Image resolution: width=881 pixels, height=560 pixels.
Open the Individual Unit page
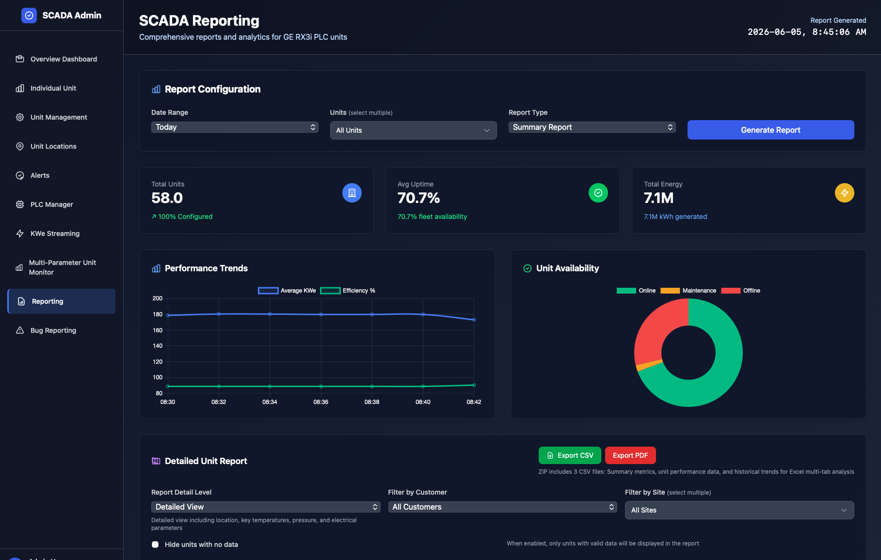[62, 88]
